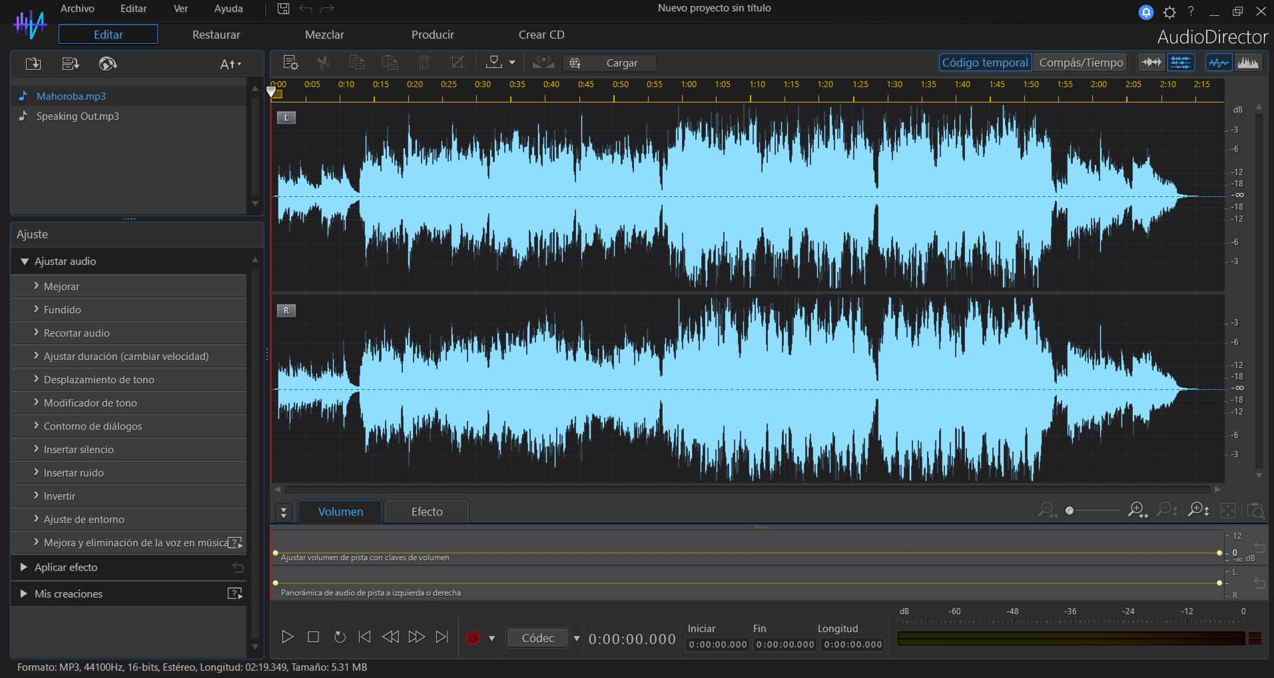Zoom in vertically on the waveform

pyautogui.click(x=1199, y=510)
